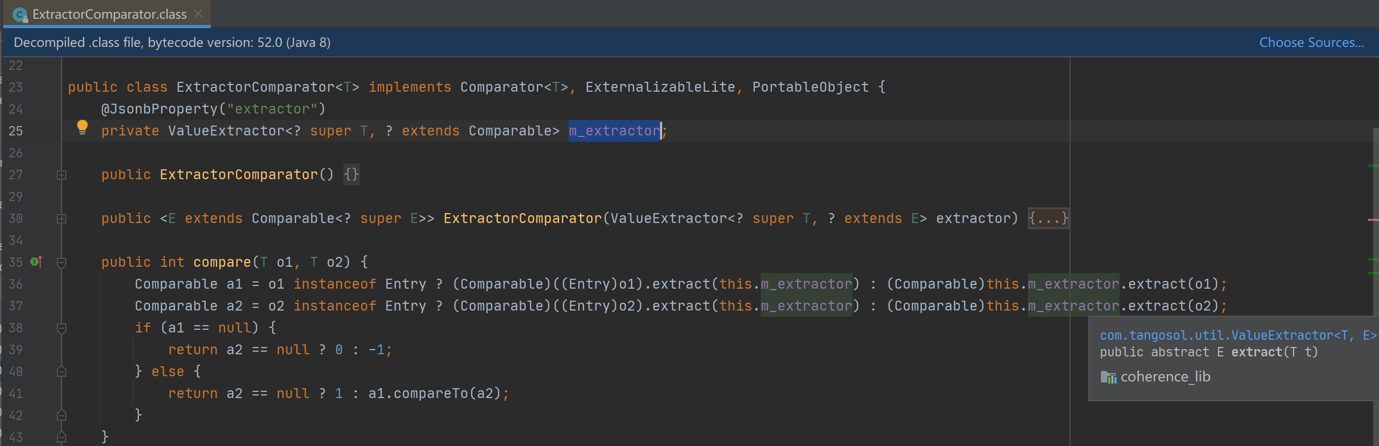This screenshot has height=446, width=1379.
Task: Close the ExtractorComparator.class tab
Action: 199,14
